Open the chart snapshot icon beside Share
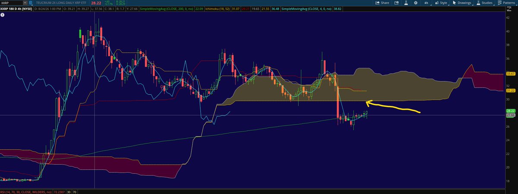This screenshot has width=518, height=194. coord(396,3)
